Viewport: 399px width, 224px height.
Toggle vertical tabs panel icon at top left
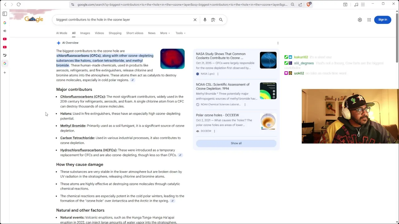(x=5, y=14)
